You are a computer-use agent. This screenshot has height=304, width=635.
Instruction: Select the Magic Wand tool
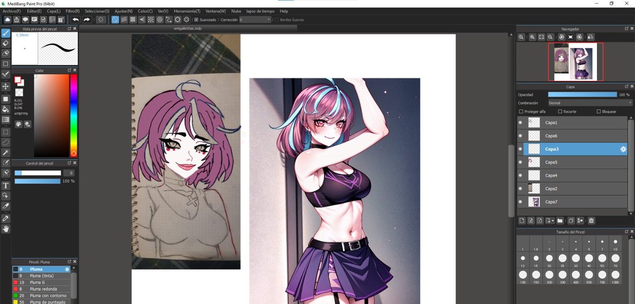tap(6, 152)
